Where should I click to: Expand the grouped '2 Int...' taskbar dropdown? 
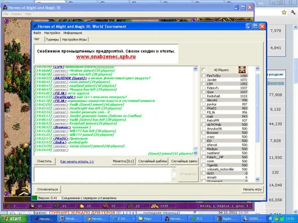click(x=133, y=219)
